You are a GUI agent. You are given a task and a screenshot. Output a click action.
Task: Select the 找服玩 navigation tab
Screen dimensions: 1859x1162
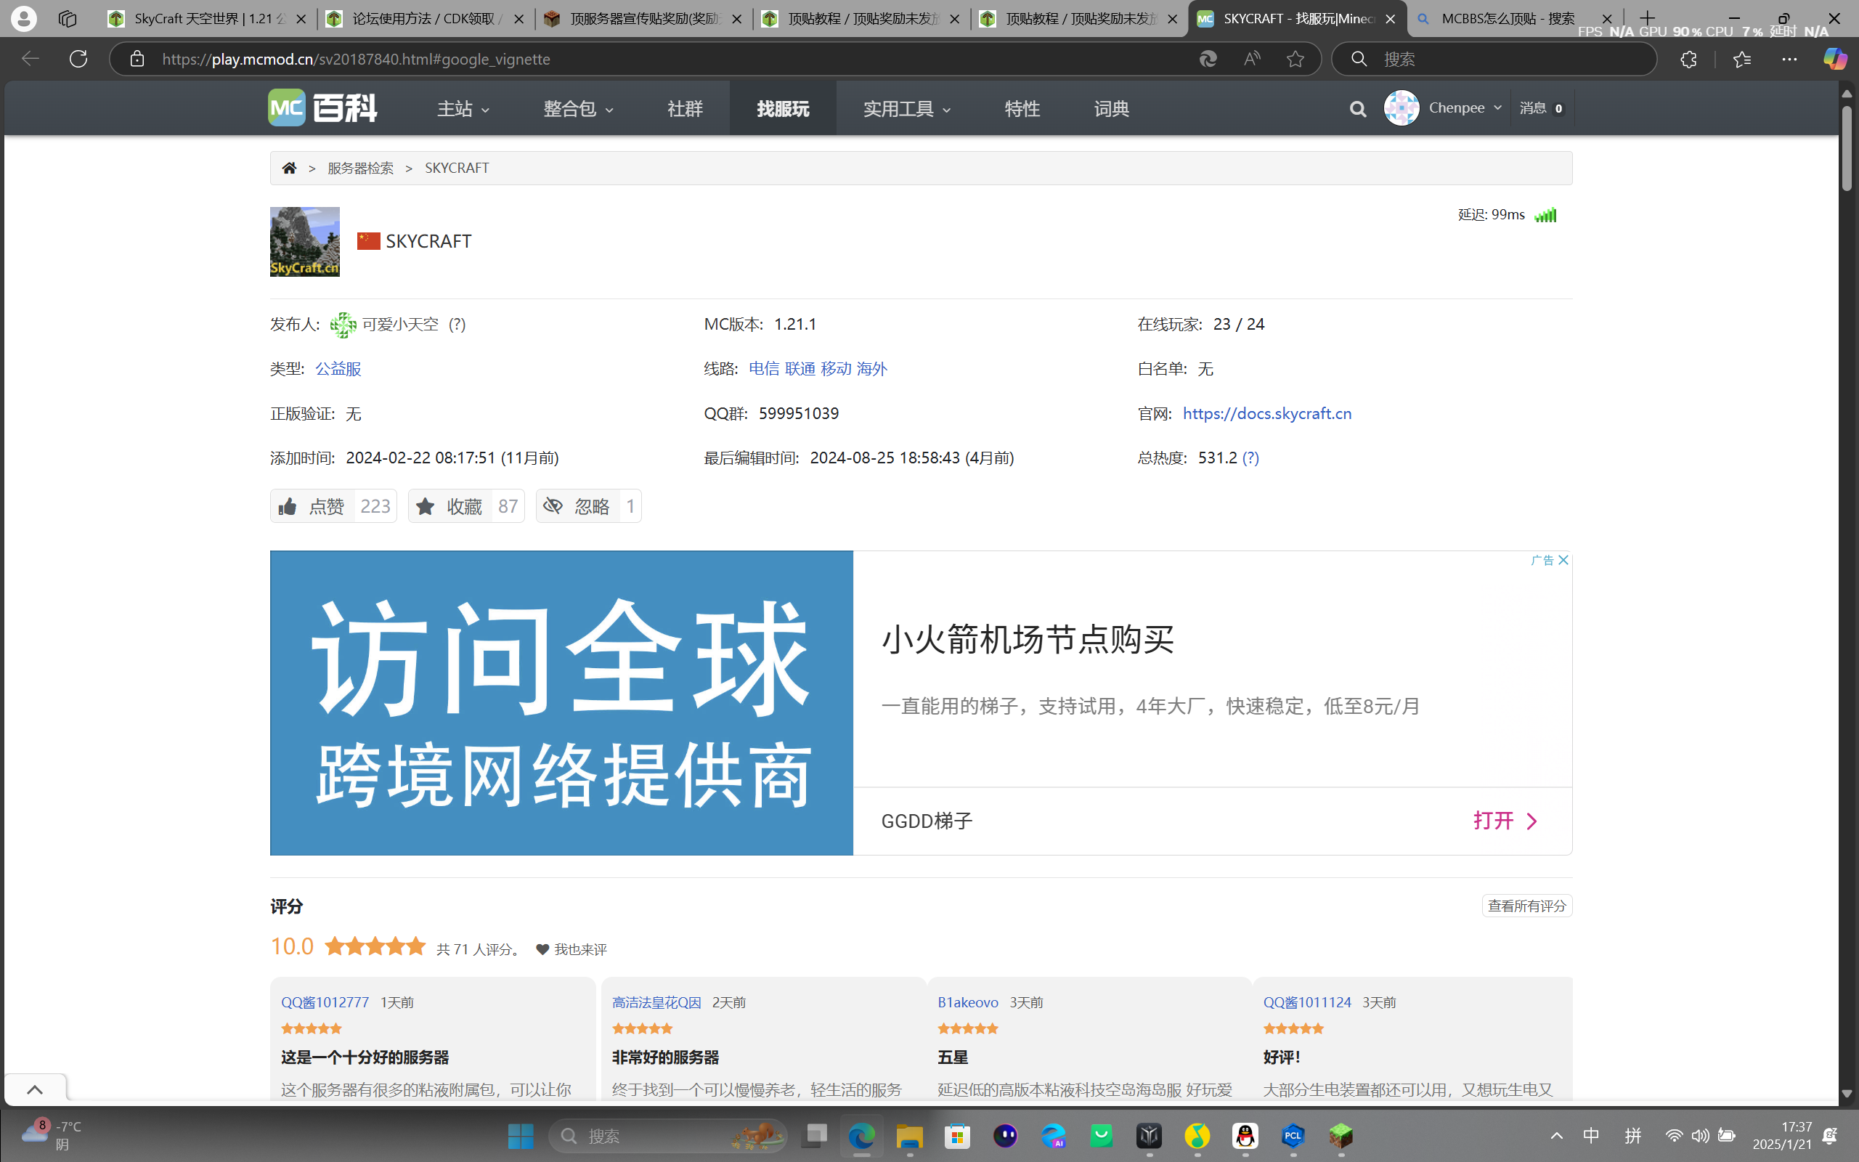click(783, 108)
